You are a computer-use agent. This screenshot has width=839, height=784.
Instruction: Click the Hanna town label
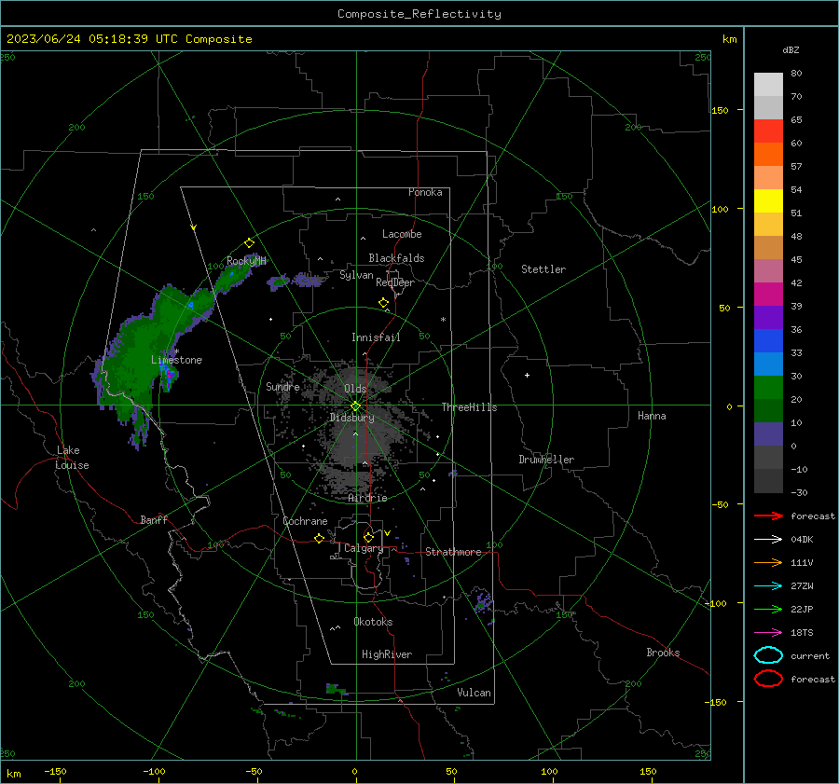click(652, 416)
